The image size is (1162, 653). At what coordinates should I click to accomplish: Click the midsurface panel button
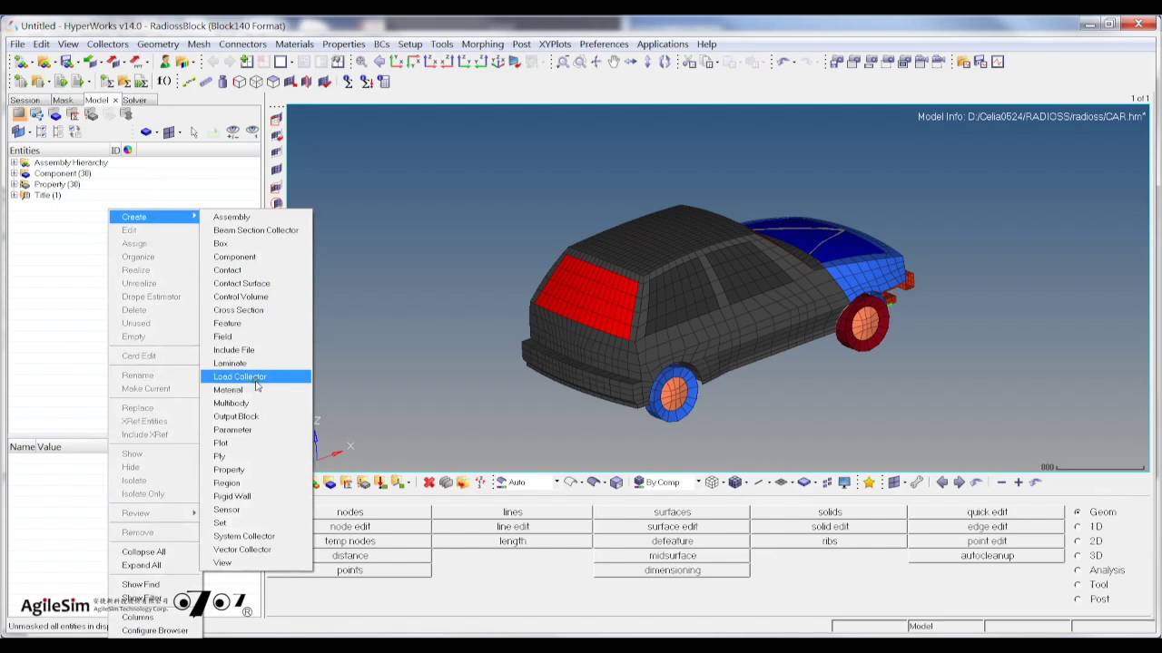pyautogui.click(x=672, y=556)
